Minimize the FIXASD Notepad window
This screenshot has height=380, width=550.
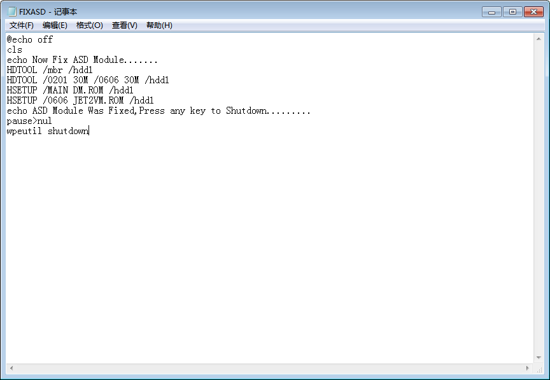coord(492,12)
